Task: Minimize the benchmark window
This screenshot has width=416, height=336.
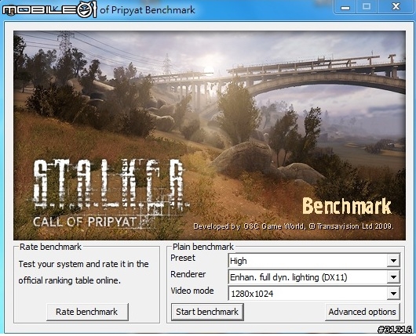Action: pos(345,7)
